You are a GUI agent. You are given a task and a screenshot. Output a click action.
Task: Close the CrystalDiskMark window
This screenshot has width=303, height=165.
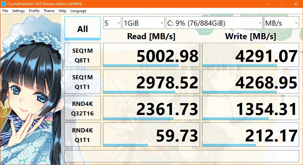click(x=296, y=4)
